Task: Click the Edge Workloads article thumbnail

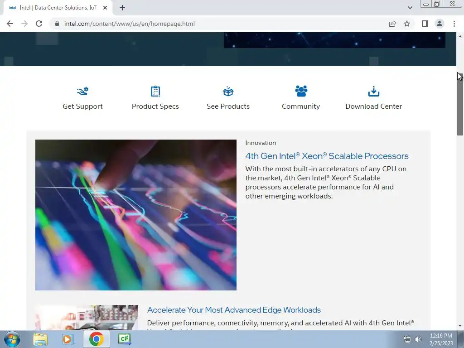Action: click(87, 317)
